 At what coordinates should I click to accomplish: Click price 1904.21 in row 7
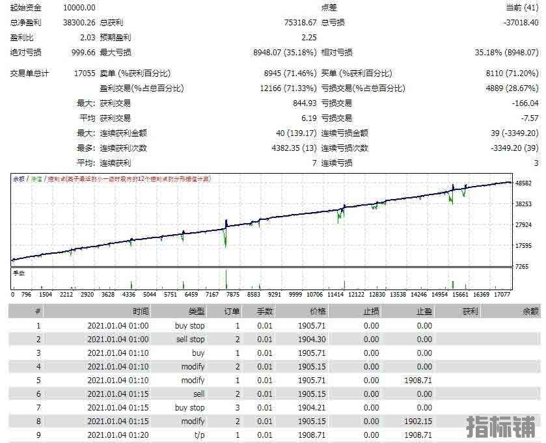click(x=312, y=407)
